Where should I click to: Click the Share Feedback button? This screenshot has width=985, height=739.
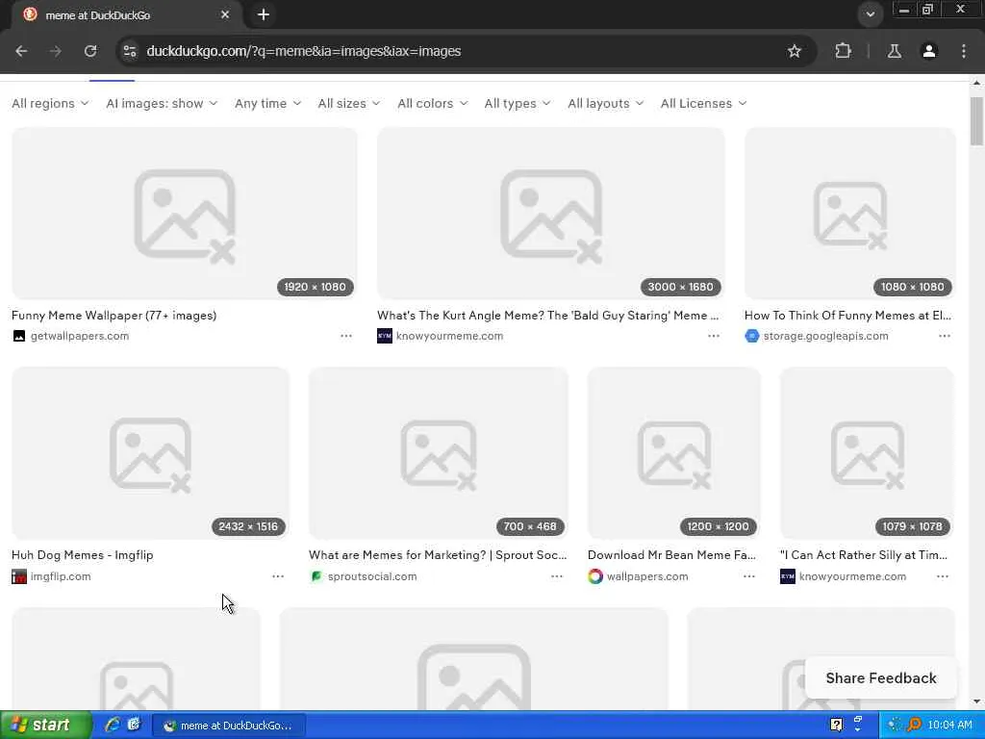pyautogui.click(x=881, y=678)
